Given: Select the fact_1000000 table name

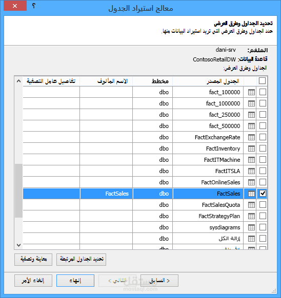Looking at the screenshot, I should point(223,103).
